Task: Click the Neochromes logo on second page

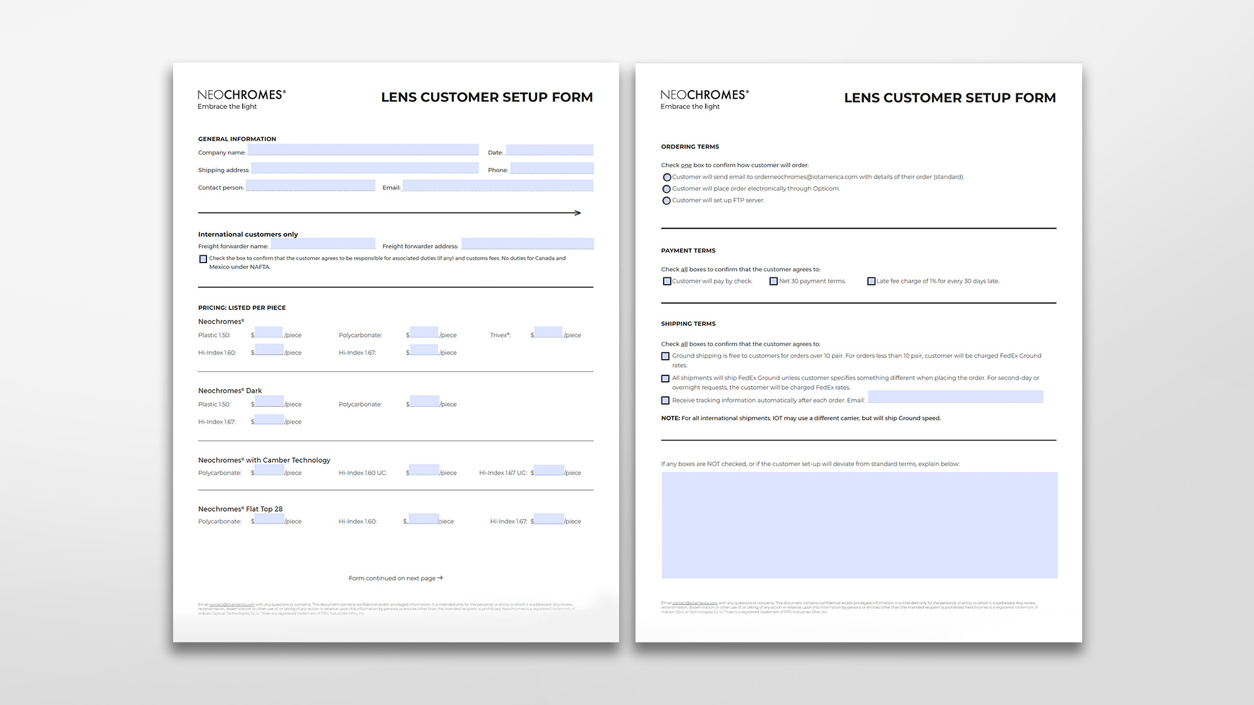Action: pos(705,99)
